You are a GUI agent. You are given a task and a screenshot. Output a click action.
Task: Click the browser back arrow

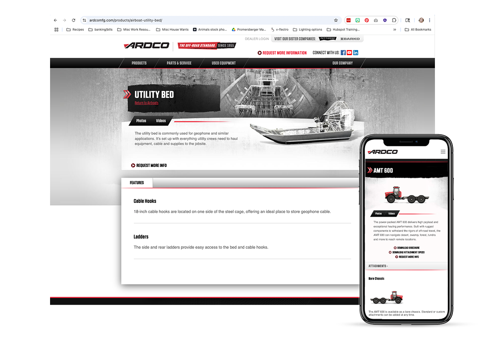pyautogui.click(x=56, y=20)
